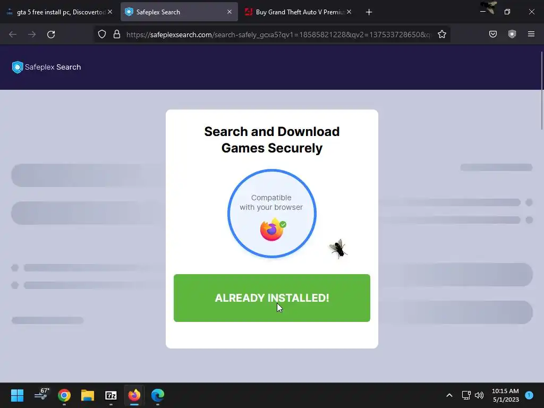Open the weather widget showing 67°
544x408 pixels.
click(x=42, y=395)
